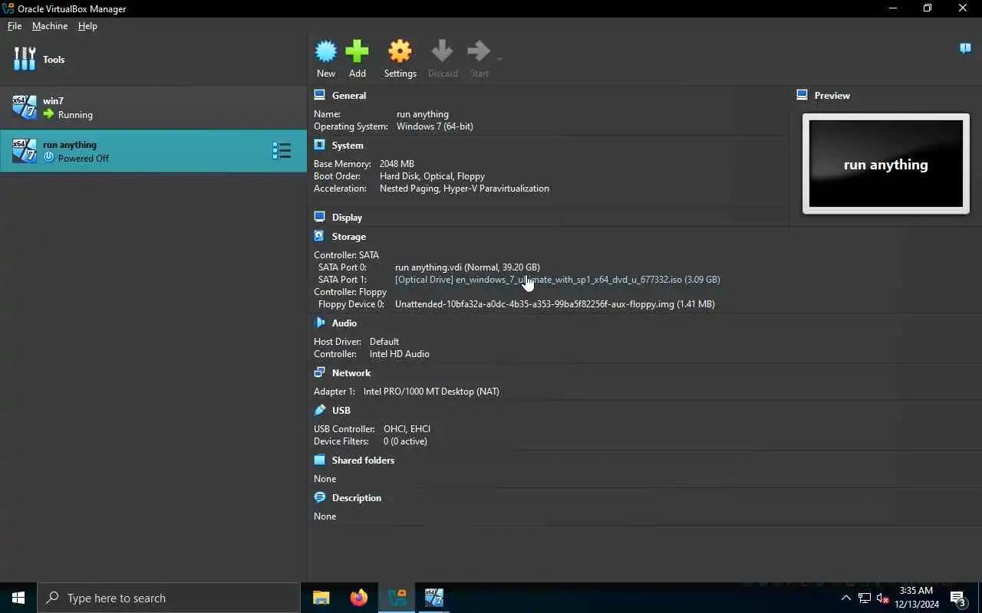Click the Network adapter icon
Image resolution: width=982 pixels, height=613 pixels.
(320, 372)
